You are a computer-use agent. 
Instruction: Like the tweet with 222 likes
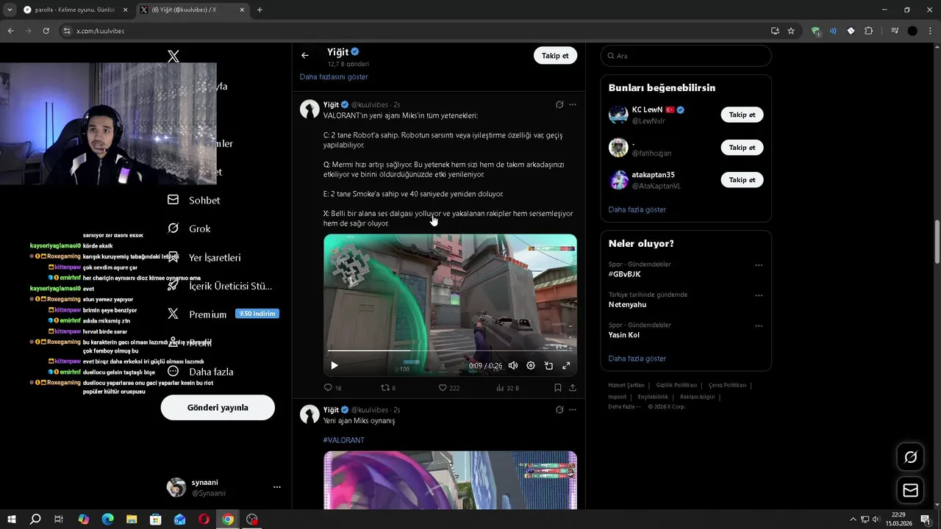point(448,388)
